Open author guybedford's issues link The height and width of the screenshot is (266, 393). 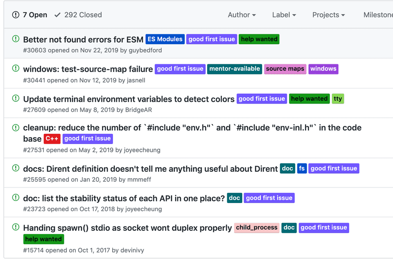[145, 50]
